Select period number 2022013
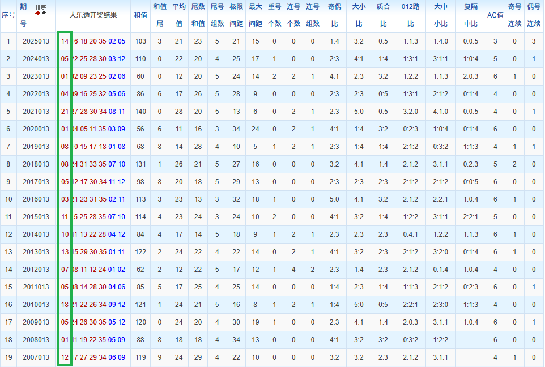The width and height of the screenshot is (545, 367). coord(36,94)
